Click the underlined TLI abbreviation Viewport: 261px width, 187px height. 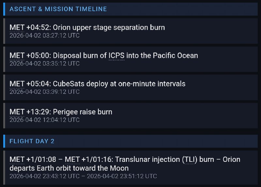(190, 160)
